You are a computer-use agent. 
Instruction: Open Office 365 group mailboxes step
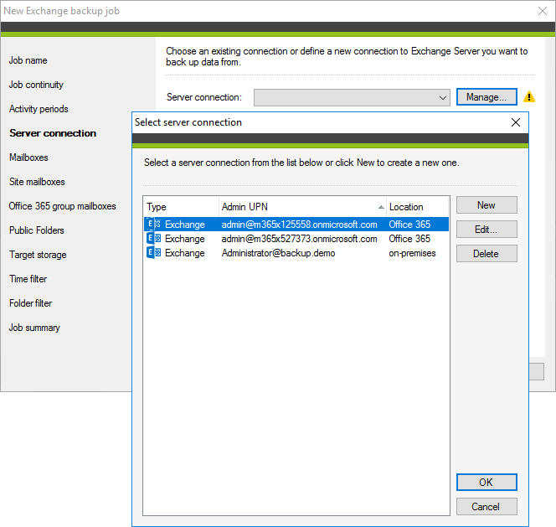tap(63, 206)
